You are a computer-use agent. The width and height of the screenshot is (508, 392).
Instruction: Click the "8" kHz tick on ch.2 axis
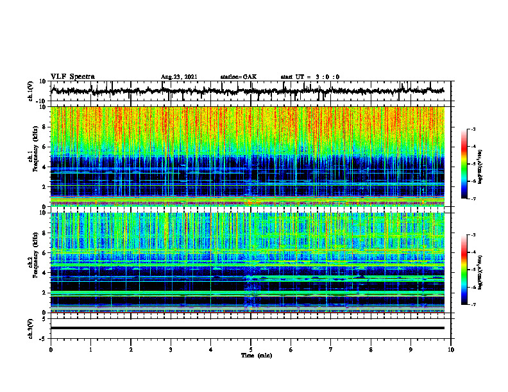(x=45, y=233)
